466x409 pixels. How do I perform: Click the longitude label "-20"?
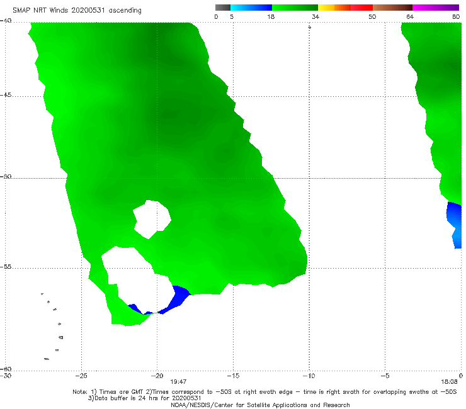(157, 376)
